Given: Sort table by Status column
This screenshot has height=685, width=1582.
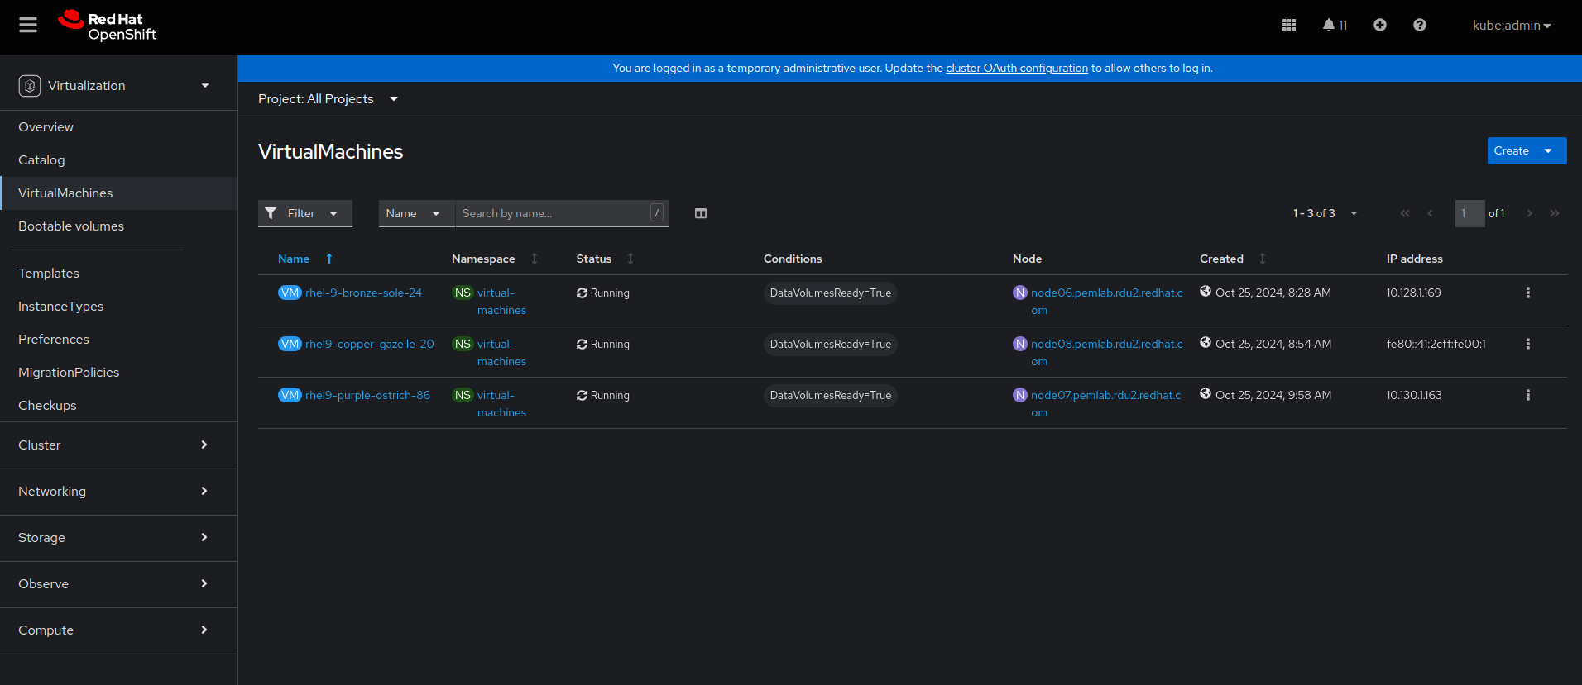Looking at the screenshot, I should tap(594, 259).
